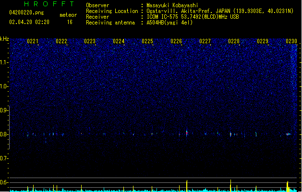302x192 pixels.
Task: Click the strong red echo after 0226
Action: point(187,133)
